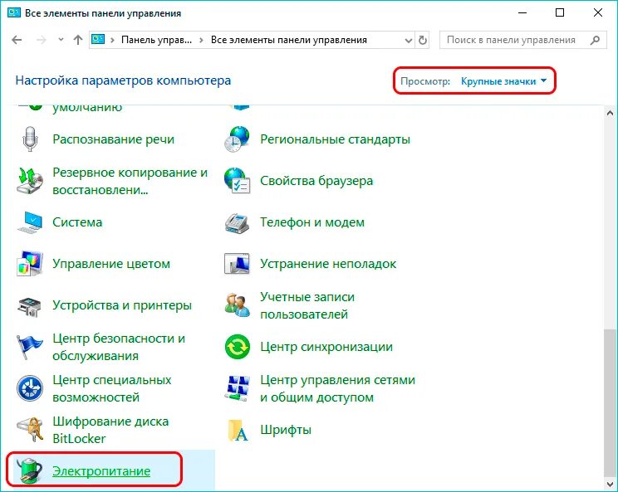Open 'Центр управления сетями и общим доступом'
The height and width of the screenshot is (492, 618).
(338, 388)
